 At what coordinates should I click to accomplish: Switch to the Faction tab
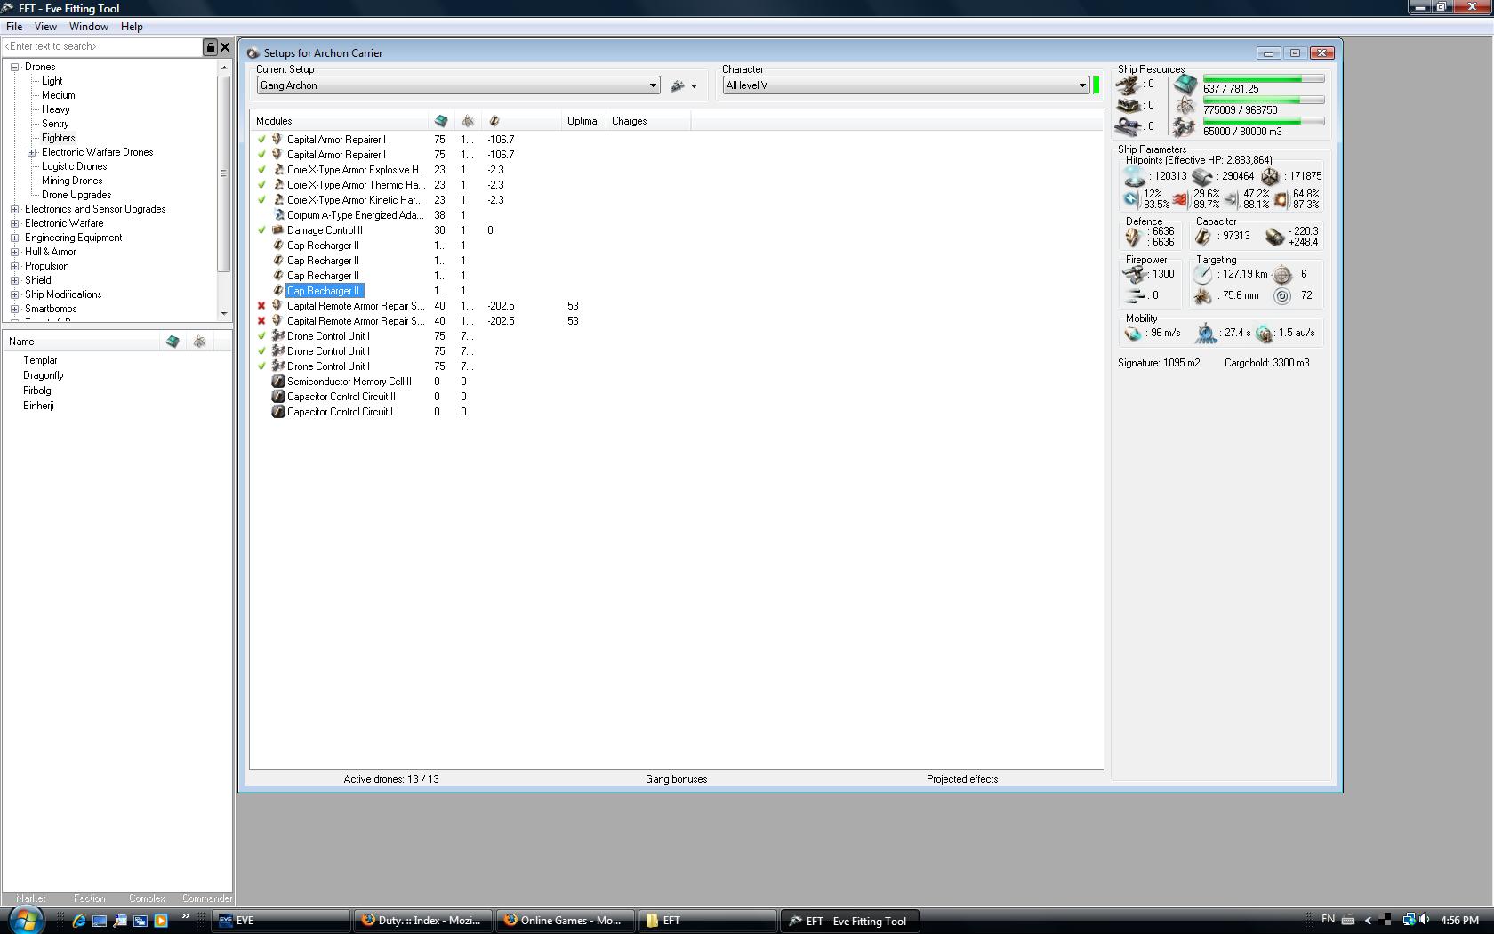(x=89, y=898)
